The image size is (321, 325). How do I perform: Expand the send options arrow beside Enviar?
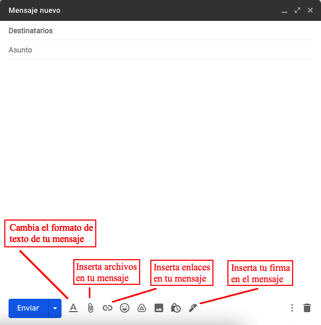tap(55, 308)
